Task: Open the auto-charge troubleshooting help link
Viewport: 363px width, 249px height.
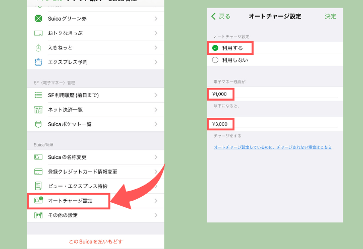Action: point(273,147)
